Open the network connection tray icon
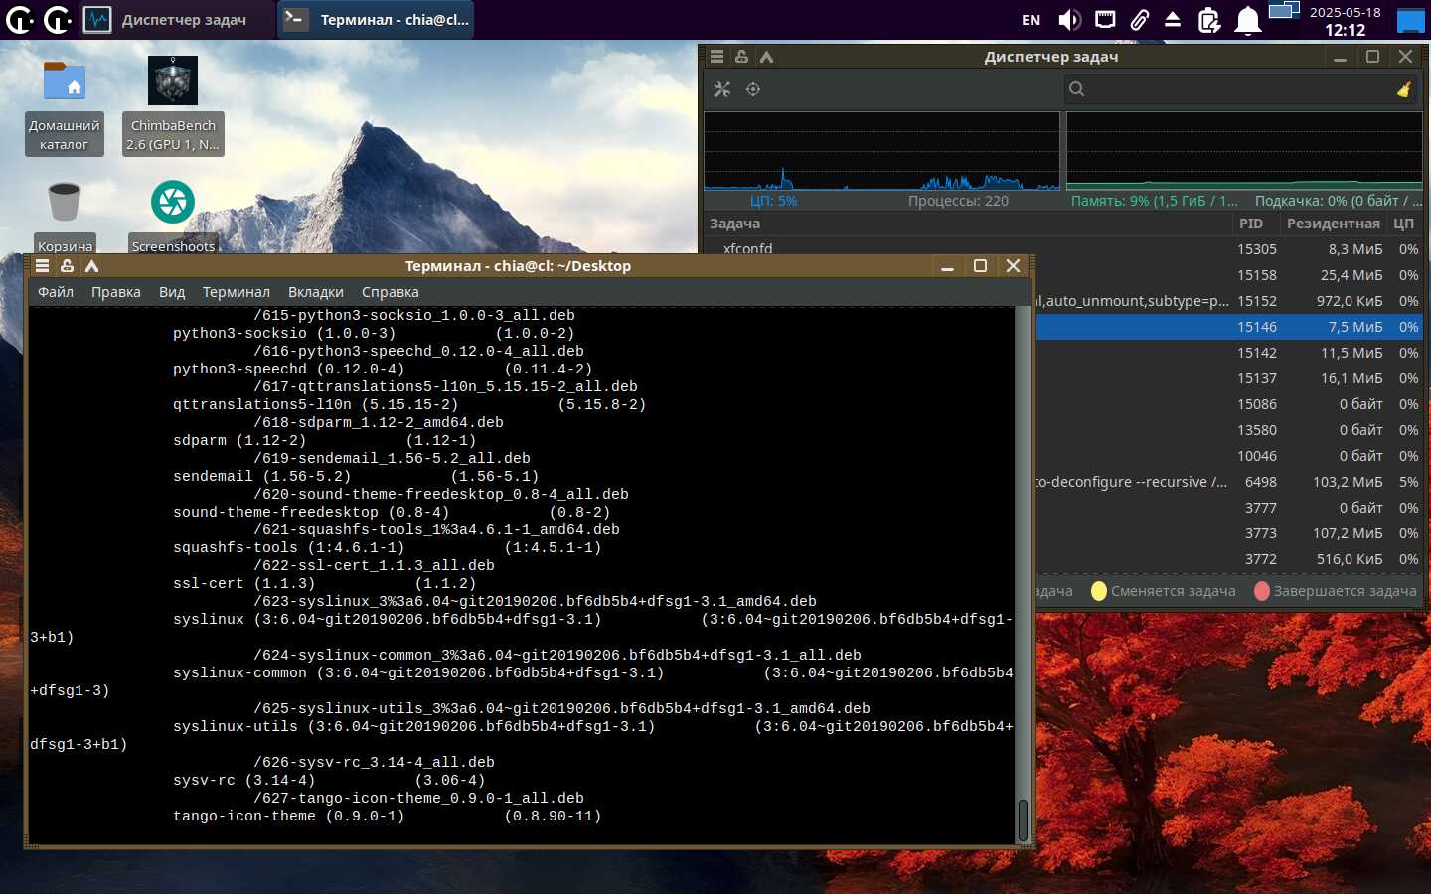This screenshot has width=1431, height=894. pyautogui.click(x=1105, y=20)
